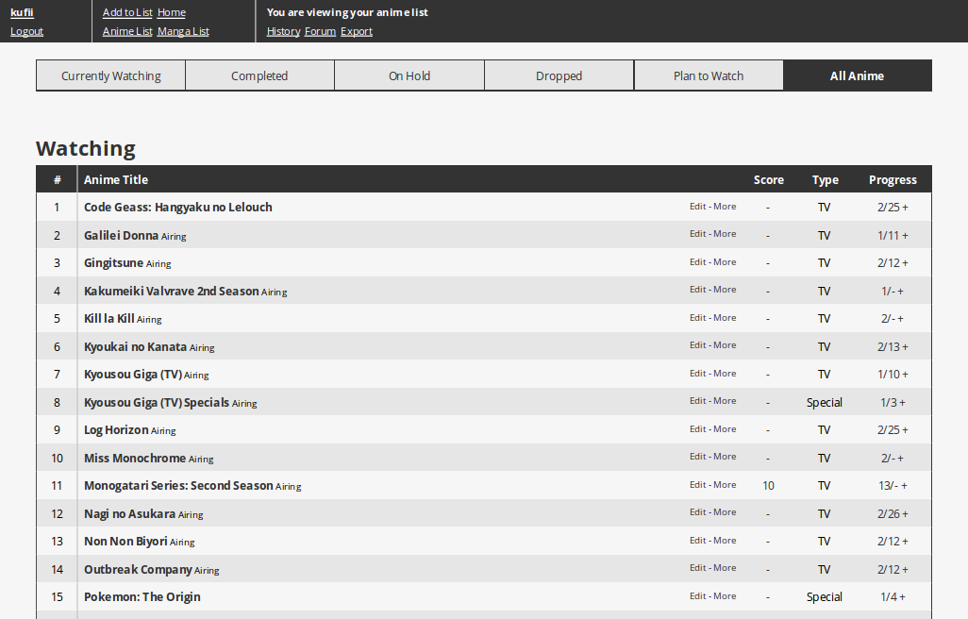Select the All Anime tab
This screenshot has height=619, width=968.
coord(857,75)
